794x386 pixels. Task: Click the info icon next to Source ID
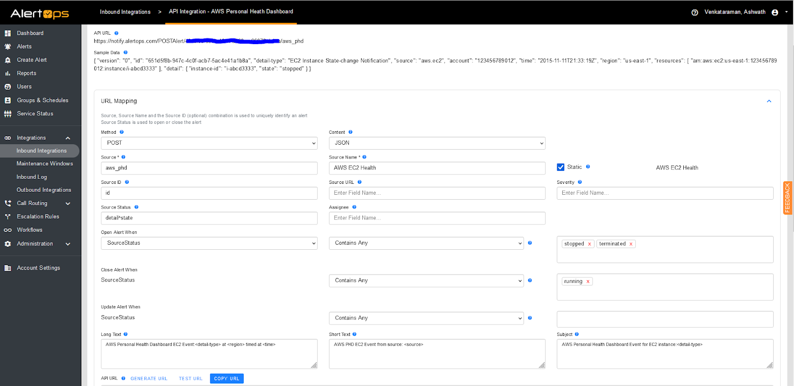(127, 182)
